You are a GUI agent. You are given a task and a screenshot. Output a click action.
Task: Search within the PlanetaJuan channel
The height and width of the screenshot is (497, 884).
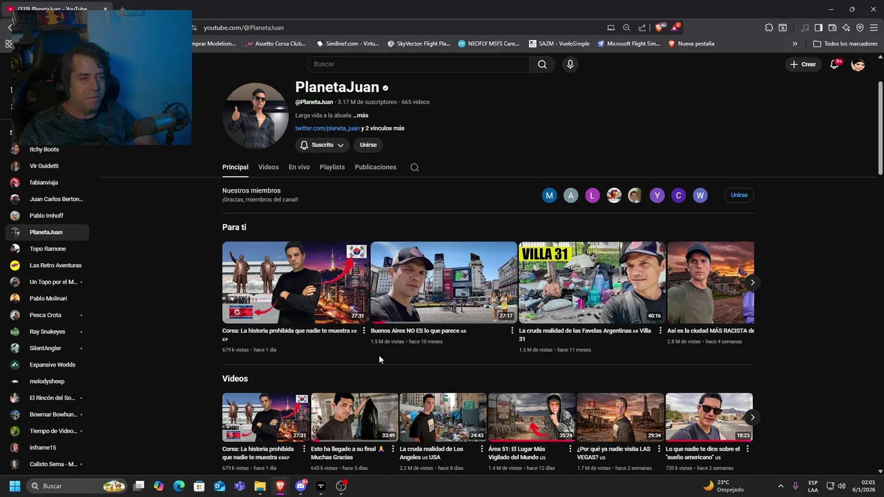(414, 167)
